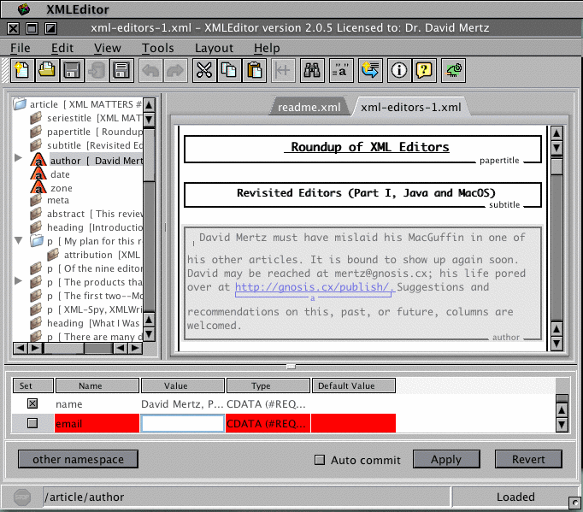
Task: Click the Type column header
Action: [268, 385]
